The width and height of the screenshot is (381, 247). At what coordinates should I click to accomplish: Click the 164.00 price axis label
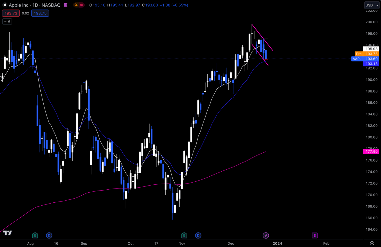(x=372, y=229)
